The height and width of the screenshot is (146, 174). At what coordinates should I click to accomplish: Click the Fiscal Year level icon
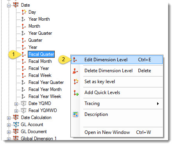tap(23, 68)
